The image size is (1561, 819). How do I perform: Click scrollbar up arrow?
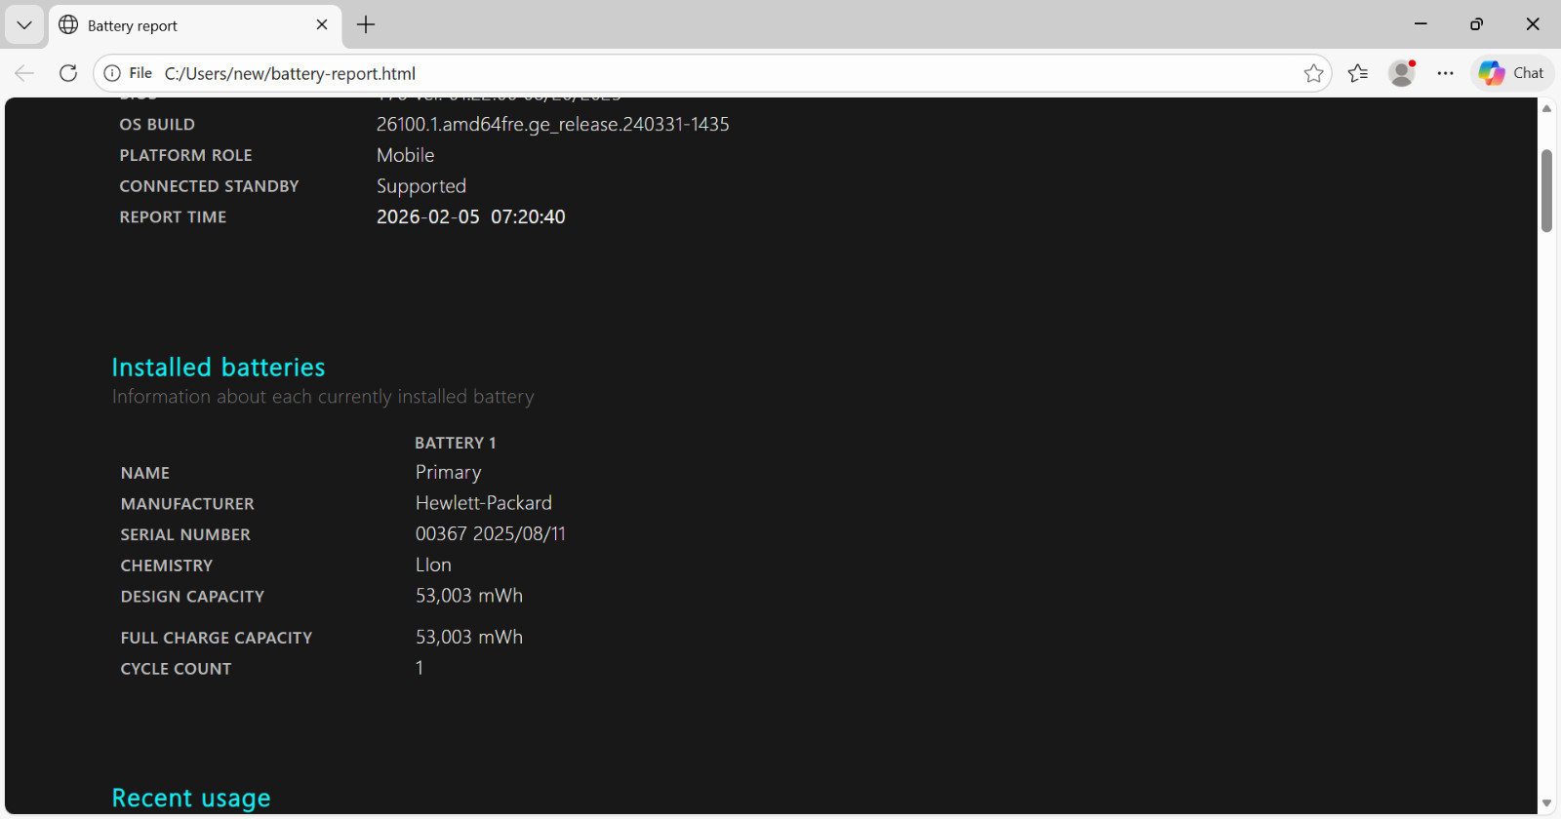[x=1546, y=108]
